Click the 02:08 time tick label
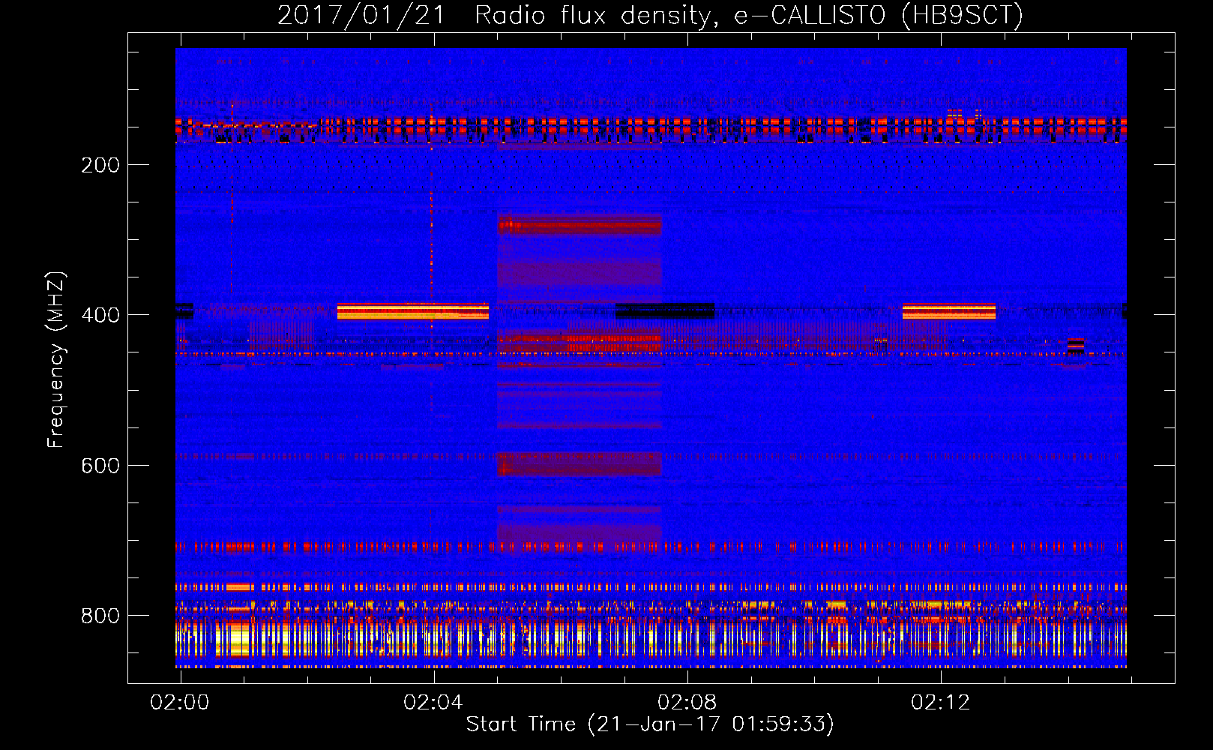 tap(687, 702)
